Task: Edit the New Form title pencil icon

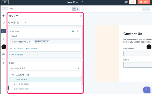Action: [82, 2]
